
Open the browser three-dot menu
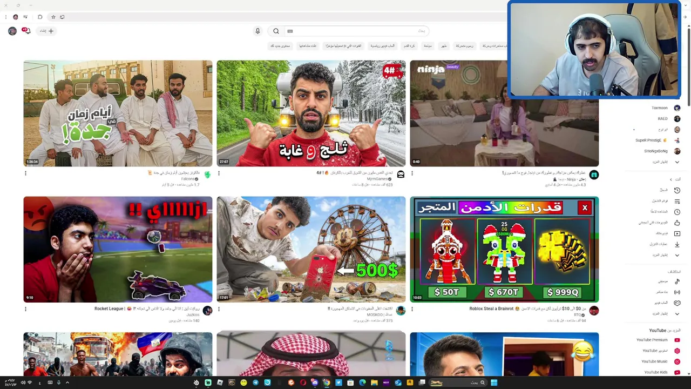click(6, 17)
